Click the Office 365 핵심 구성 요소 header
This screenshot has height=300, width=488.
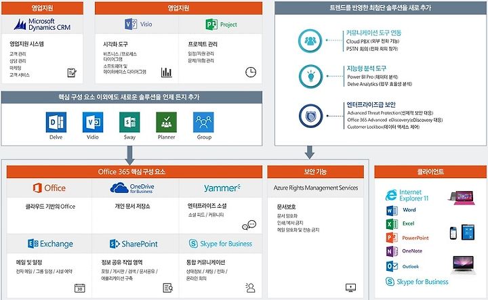[x=134, y=172]
